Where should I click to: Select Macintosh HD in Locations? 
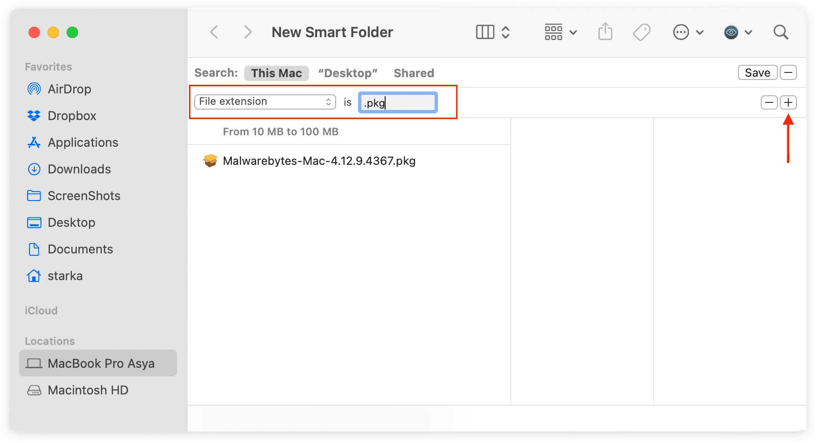click(x=88, y=390)
